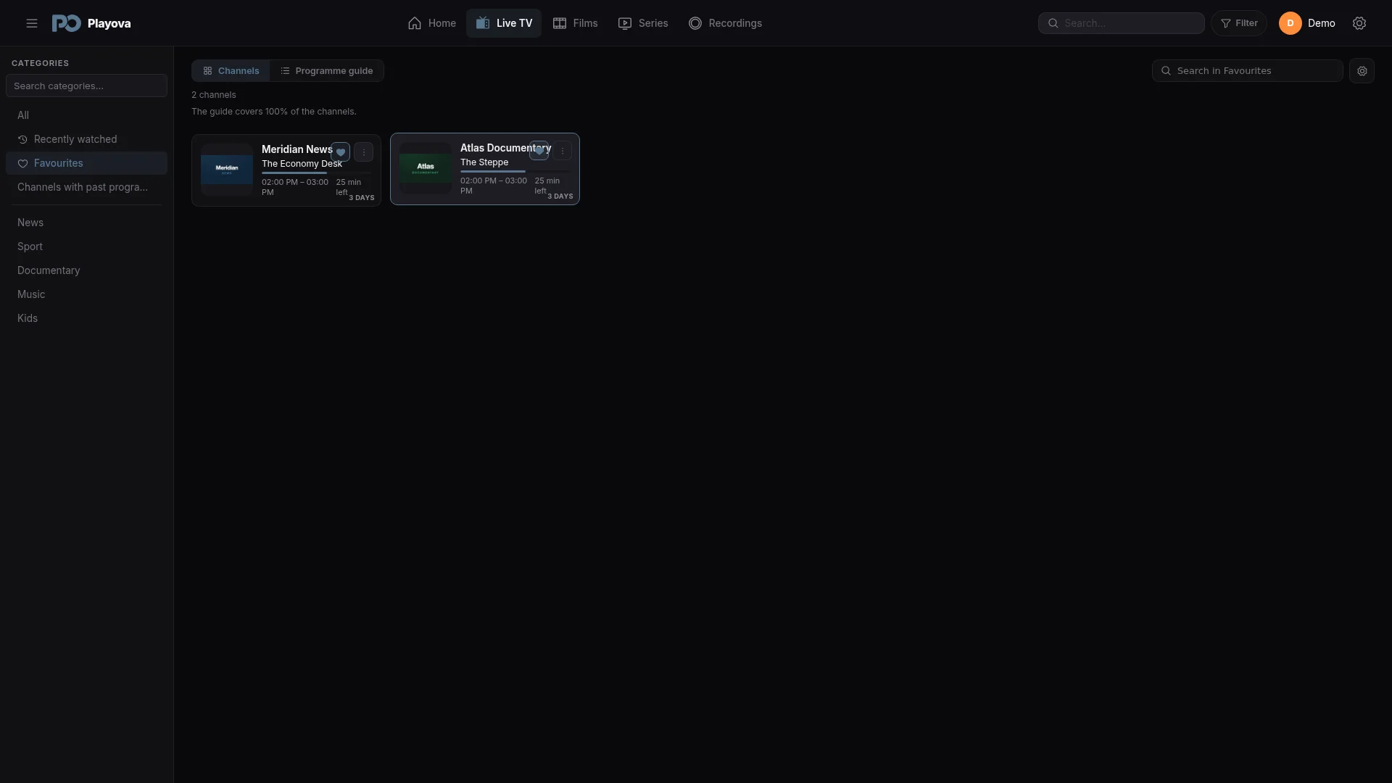
Task: Open the Films section
Action: (576, 23)
